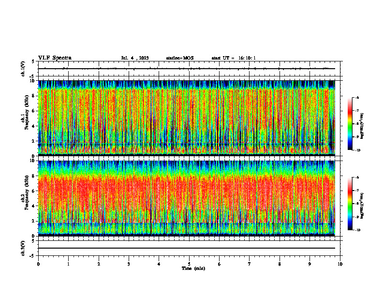This screenshot has height=296, width=383.
Task: Click time axis tick label '1'
Action: (x=68, y=264)
